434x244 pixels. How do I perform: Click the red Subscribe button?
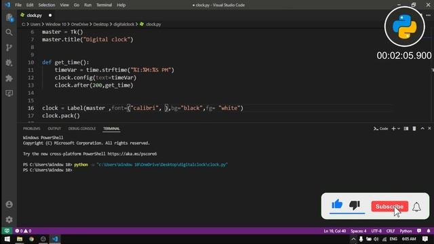(x=389, y=206)
